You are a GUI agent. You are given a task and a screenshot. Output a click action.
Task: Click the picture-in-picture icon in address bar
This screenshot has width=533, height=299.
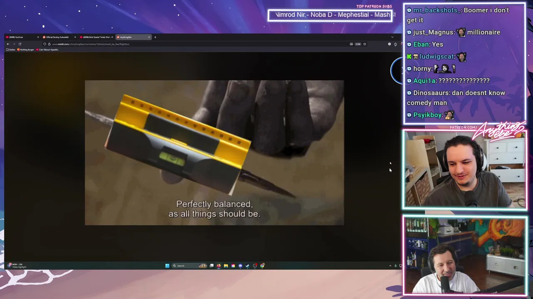click(351, 44)
